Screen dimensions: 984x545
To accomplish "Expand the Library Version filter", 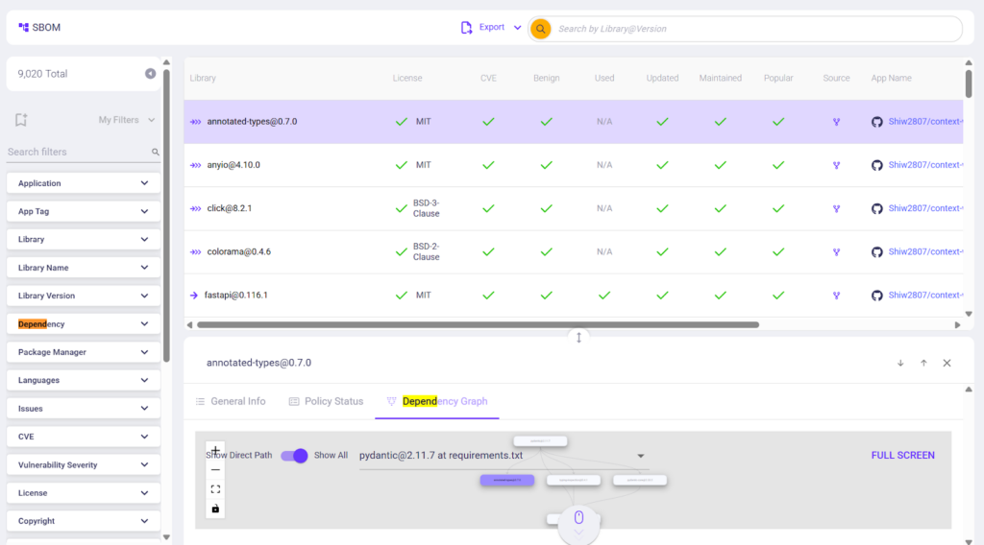I will (x=83, y=296).
